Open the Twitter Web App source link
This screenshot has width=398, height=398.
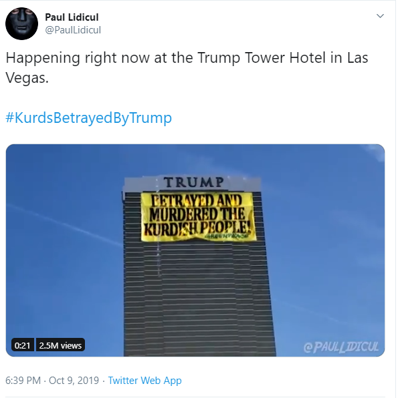[144, 381]
